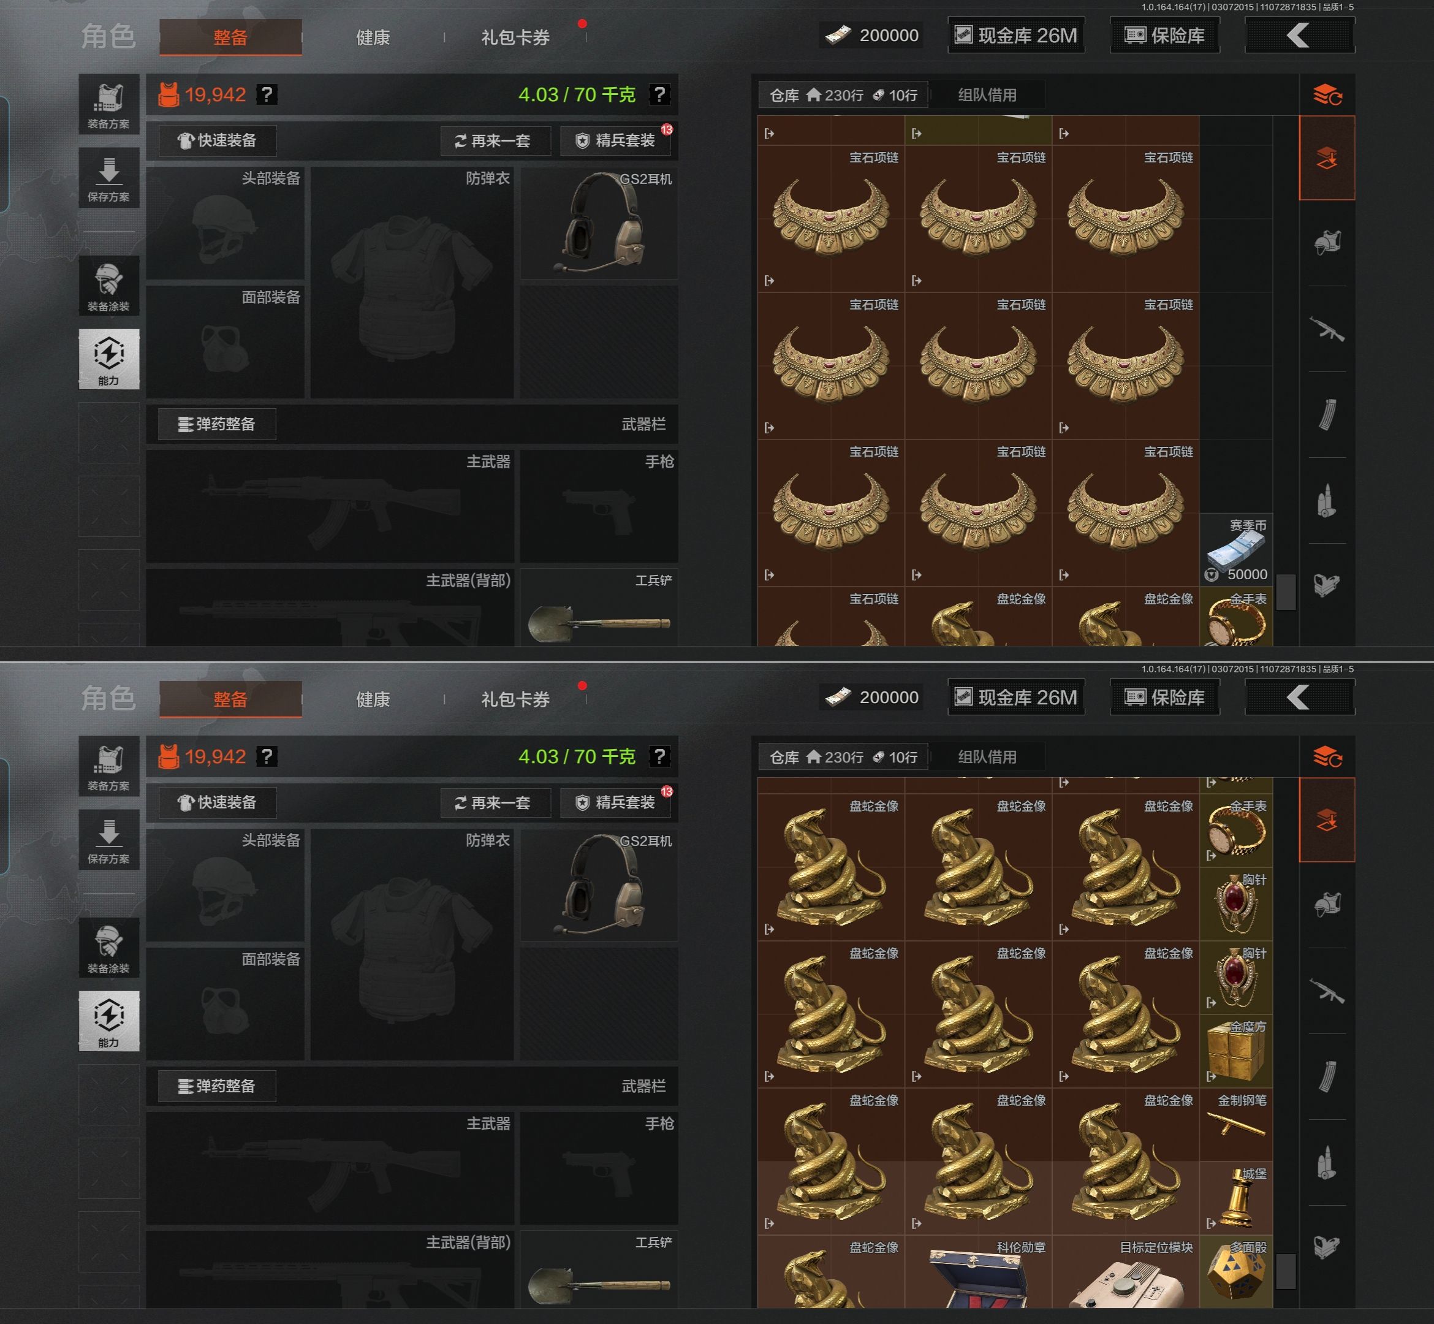Image resolution: width=1434 pixels, height=1324 pixels.
Task: Select the 赛季币 50000 cash stack item
Action: pyautogui.click(x=1235, y=549)
